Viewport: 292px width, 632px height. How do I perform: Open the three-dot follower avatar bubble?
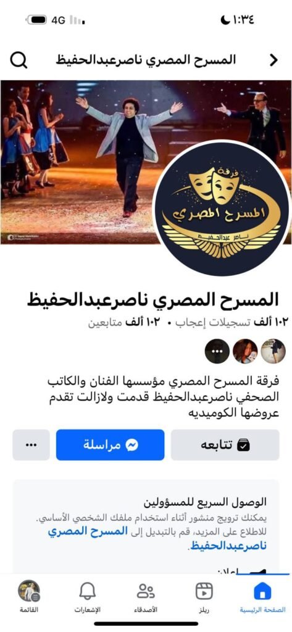pos(217,351)
